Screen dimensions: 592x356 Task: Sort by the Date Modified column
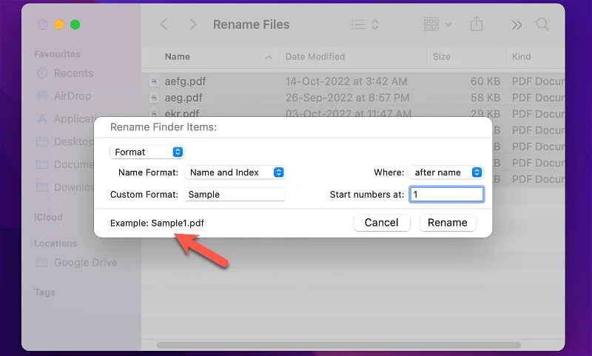pos(315,57)
